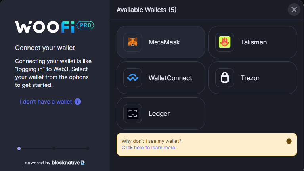This screenshot has height=171, width=304.
Task: Connect using the WalletConnect label
Action: 170,78
